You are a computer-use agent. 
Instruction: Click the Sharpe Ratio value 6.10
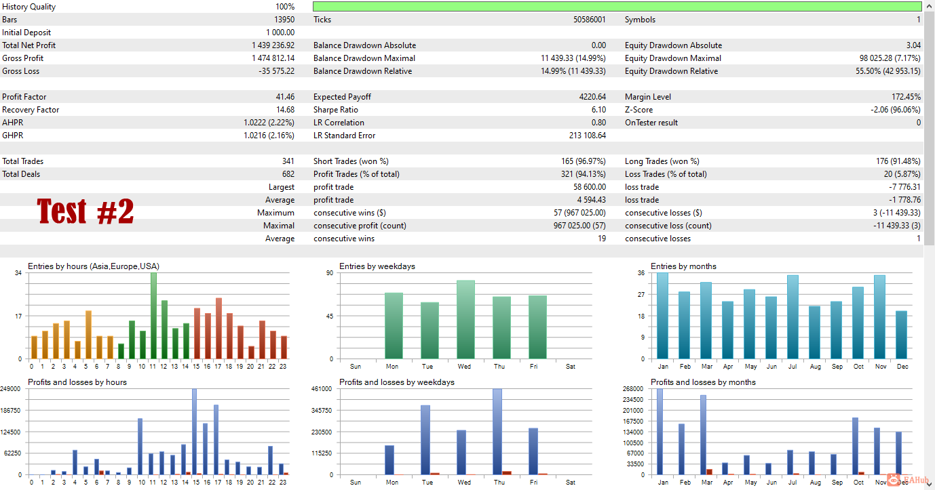coord(598,110)
